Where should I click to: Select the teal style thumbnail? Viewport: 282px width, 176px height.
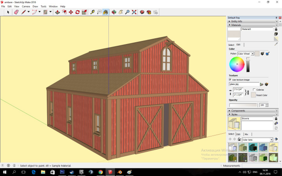point(253,147)
